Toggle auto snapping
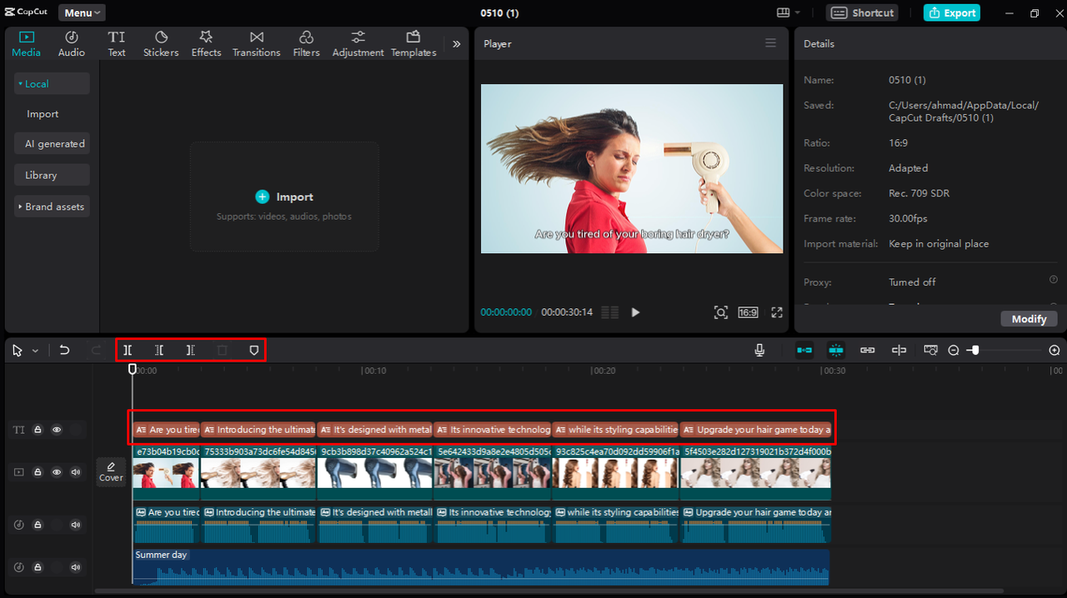 836,351
